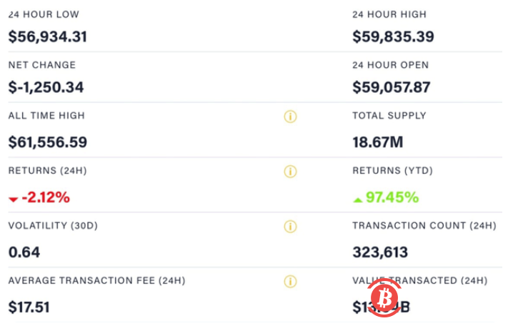Click the 24 Hour High value $59,835.39

point(394,36)
